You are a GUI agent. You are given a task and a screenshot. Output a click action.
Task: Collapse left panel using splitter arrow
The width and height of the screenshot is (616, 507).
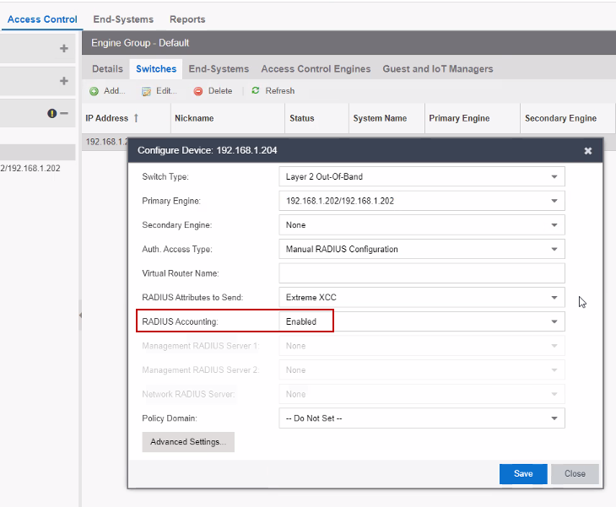tap(80, 315)
